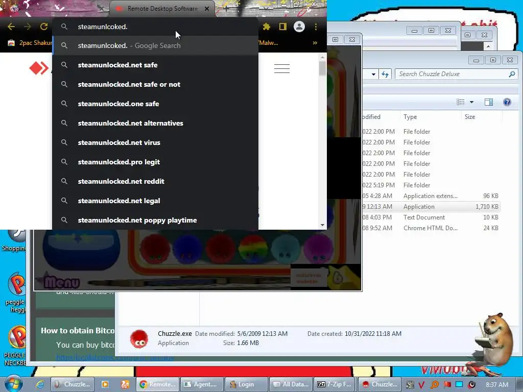
Task: Open Chrome three-dot menu
Action: pyautogui.click(x=316, y=27)
